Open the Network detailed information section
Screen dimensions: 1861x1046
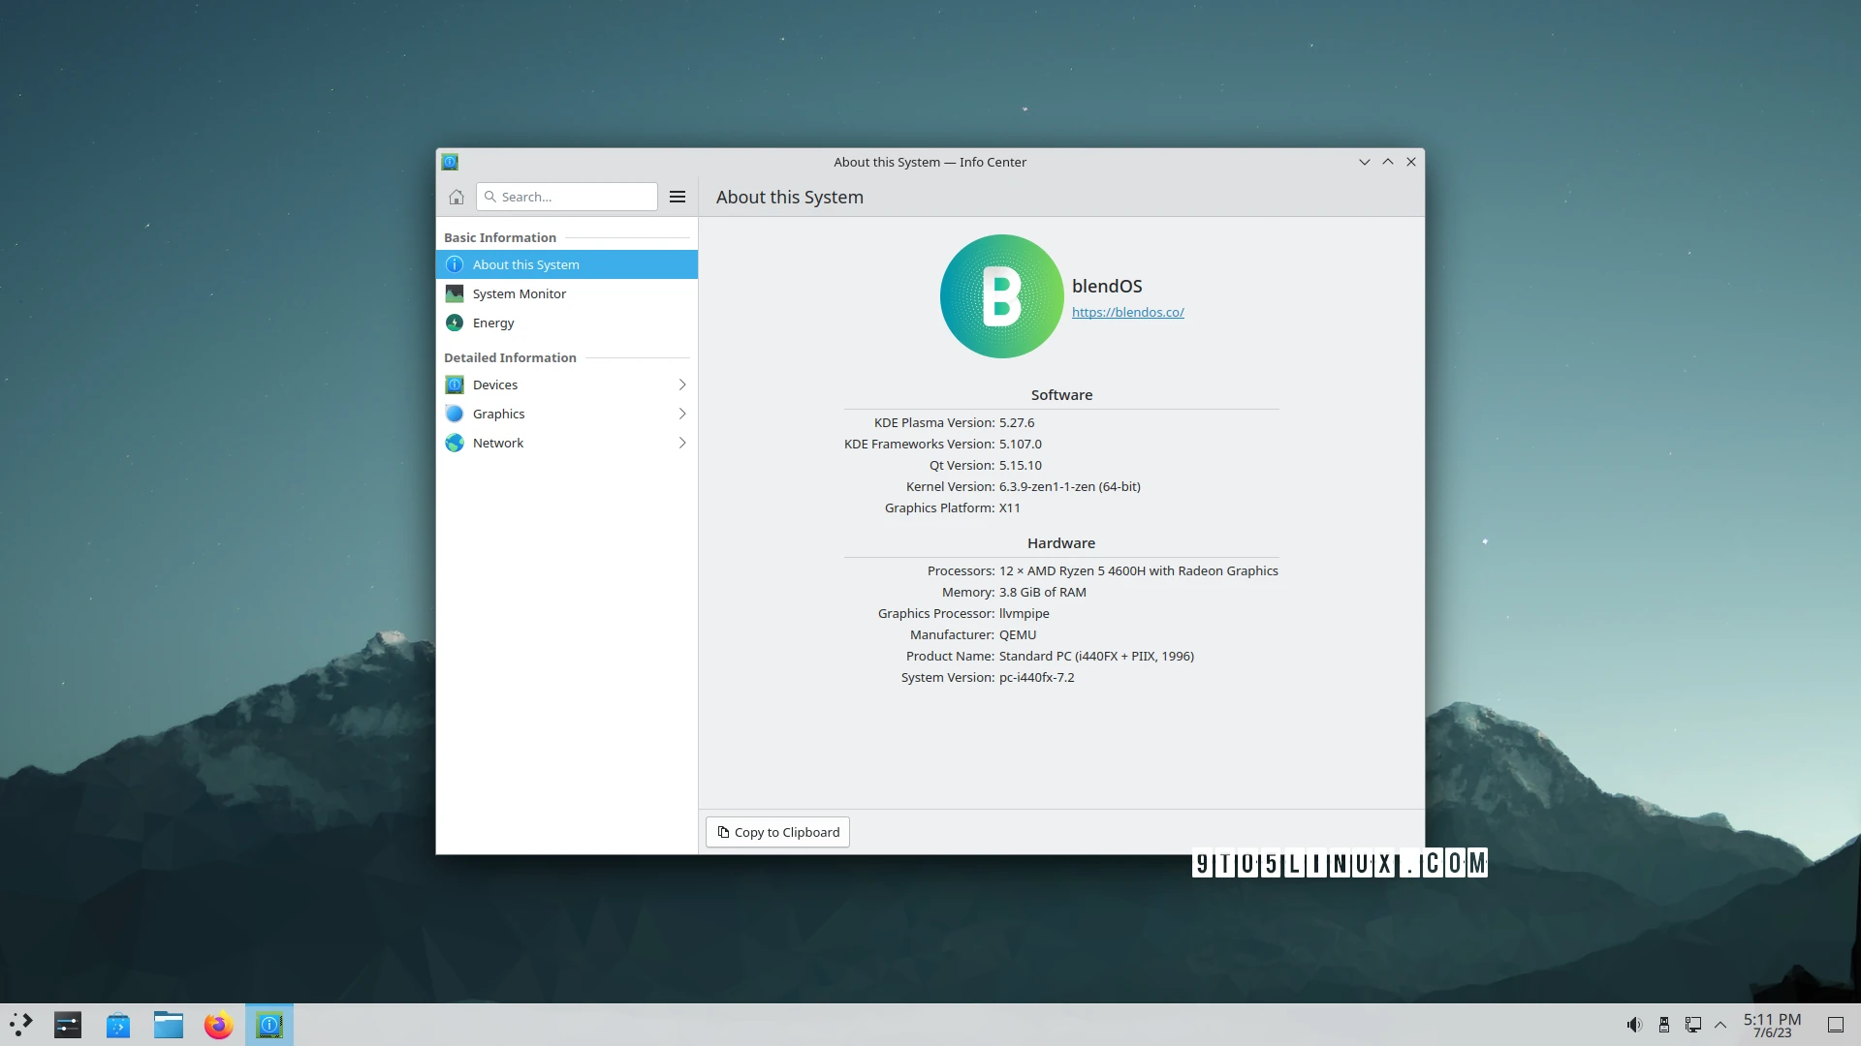(497, 443)
